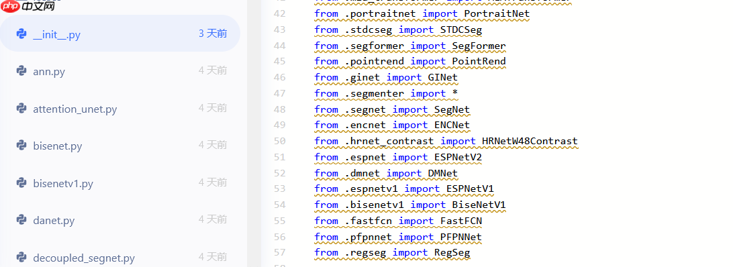Open attention_unet.py in the file list
Image resolution: width=733 pixels, height=267 pixels.
tap(120, 108)
